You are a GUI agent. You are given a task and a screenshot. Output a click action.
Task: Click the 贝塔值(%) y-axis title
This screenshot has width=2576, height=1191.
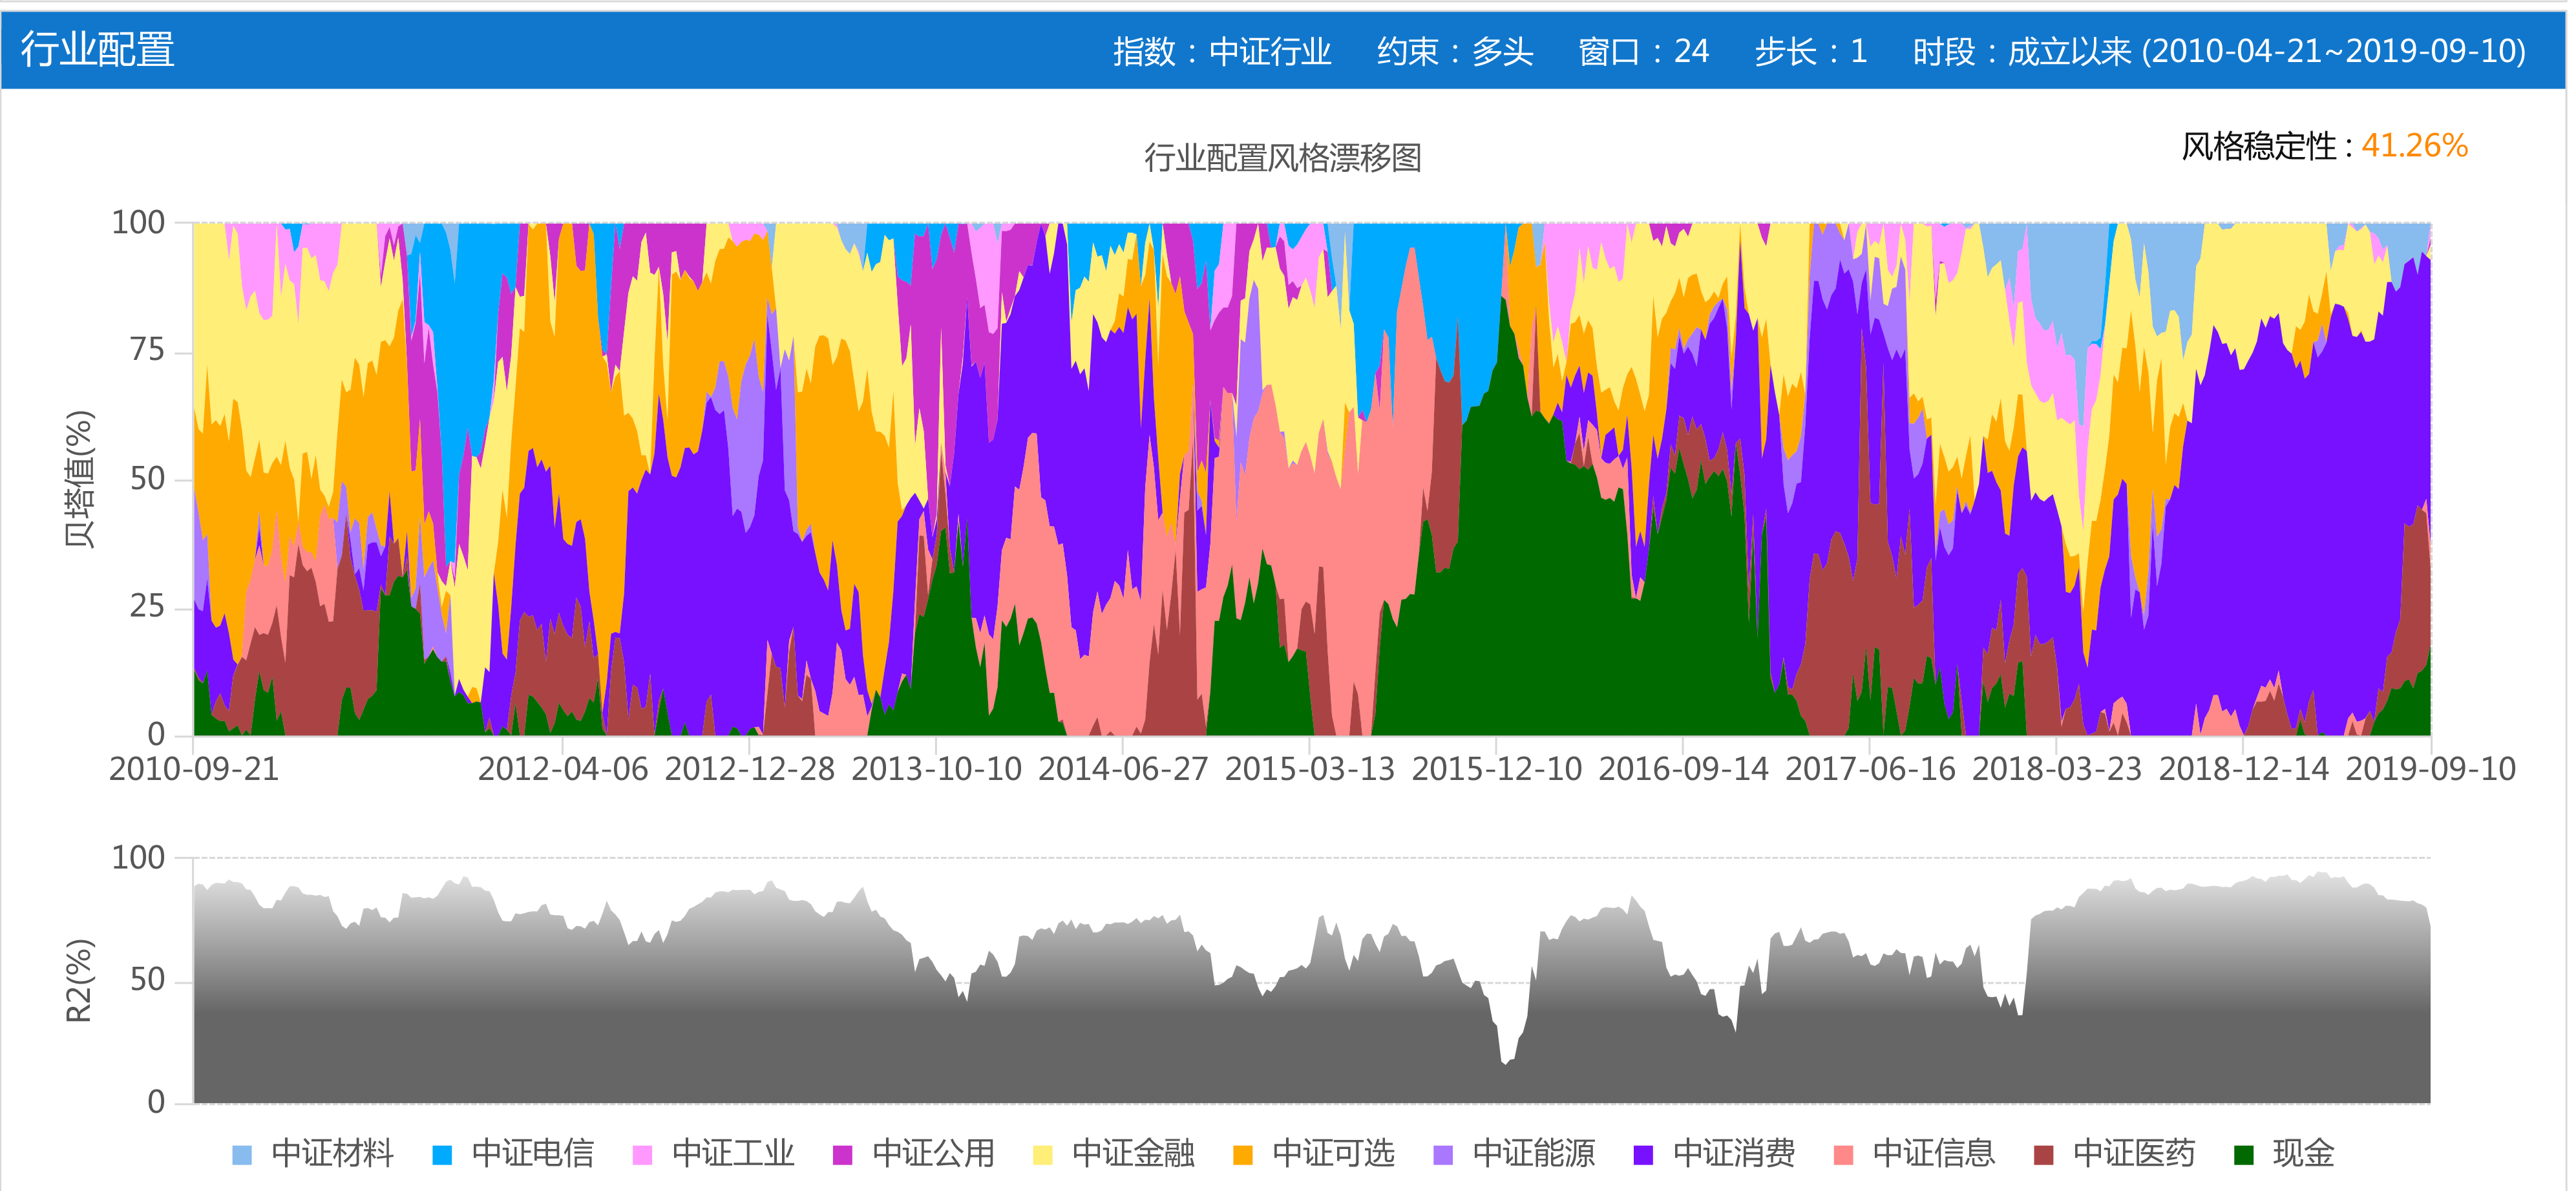(79, 479)
